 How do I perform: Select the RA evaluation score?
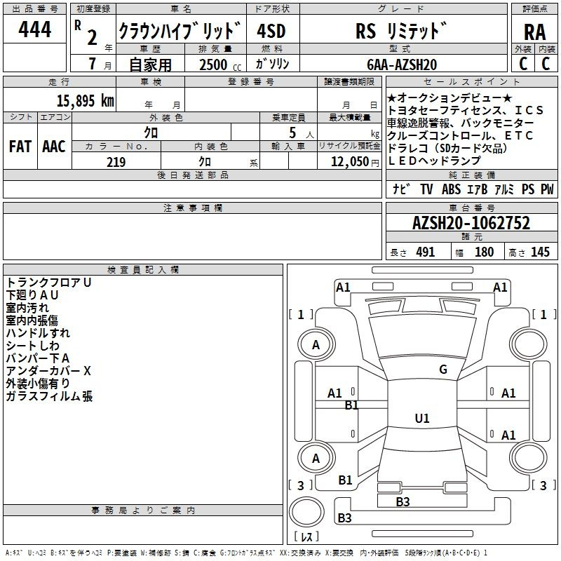(534, 32)
